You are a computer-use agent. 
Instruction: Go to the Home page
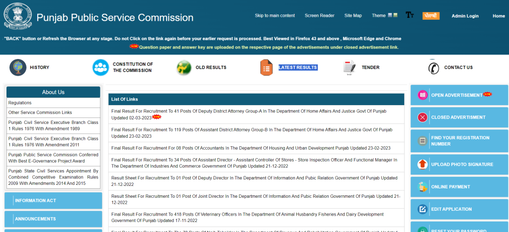pyautogui.click(x=499, y=16)
